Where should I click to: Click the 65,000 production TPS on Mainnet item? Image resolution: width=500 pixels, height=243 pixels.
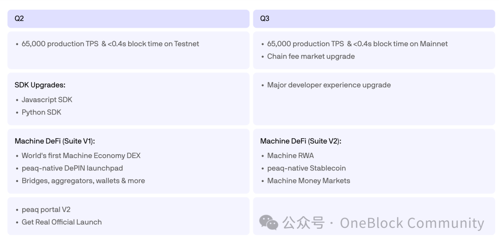point(357,44)
